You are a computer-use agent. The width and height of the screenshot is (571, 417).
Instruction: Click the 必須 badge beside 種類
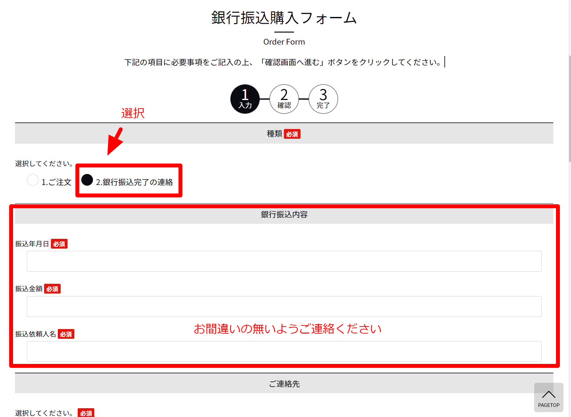tap(292, 134)
